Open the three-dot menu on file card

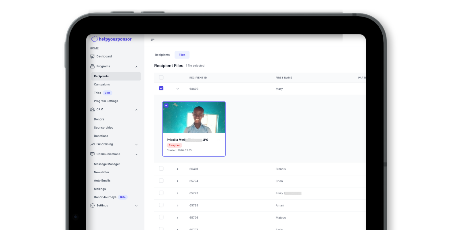[x=218, y=140]
